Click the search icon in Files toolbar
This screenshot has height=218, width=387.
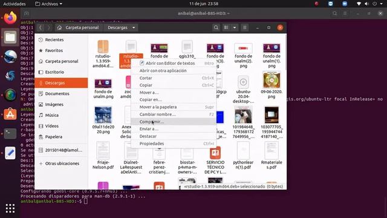point(216,27)
